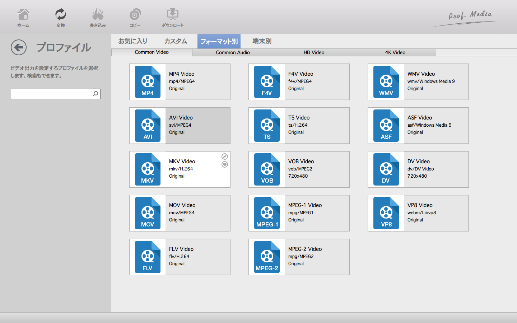Click the edit pencil icon on MKV Video
517x323 pixels.
[x=225, y=156]
